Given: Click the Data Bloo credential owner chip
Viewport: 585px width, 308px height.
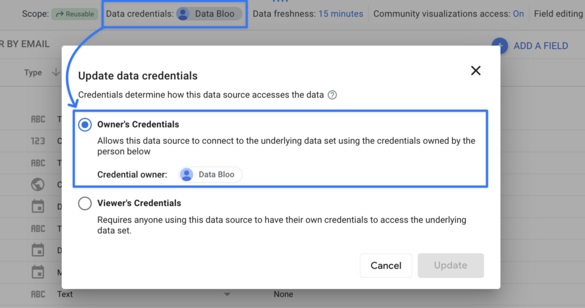Looking at the screenshot, I should 210,175.
